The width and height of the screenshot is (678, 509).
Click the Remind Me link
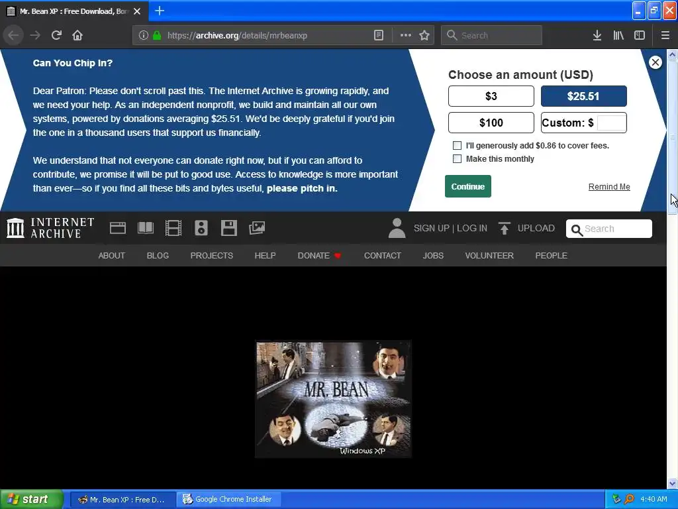(609, 186)
